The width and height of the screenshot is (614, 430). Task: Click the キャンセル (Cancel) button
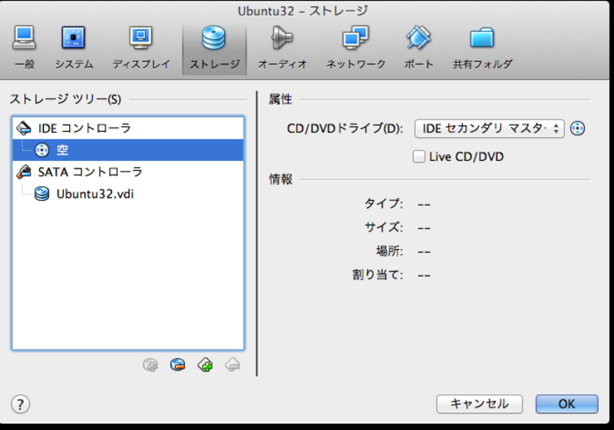coord(479,404)
